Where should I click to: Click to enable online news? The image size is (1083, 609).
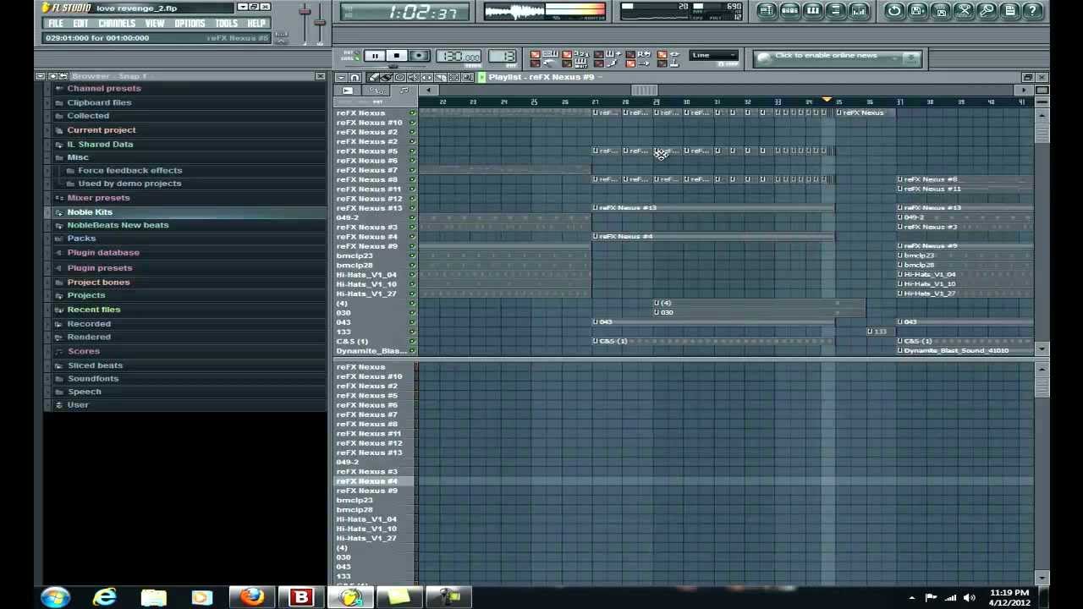pyautogui.click(x=825, y=56)
